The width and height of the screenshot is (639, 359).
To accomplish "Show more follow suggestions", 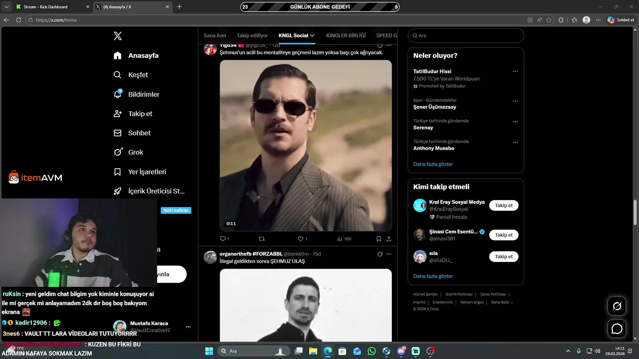I will (x=433, y=276).
